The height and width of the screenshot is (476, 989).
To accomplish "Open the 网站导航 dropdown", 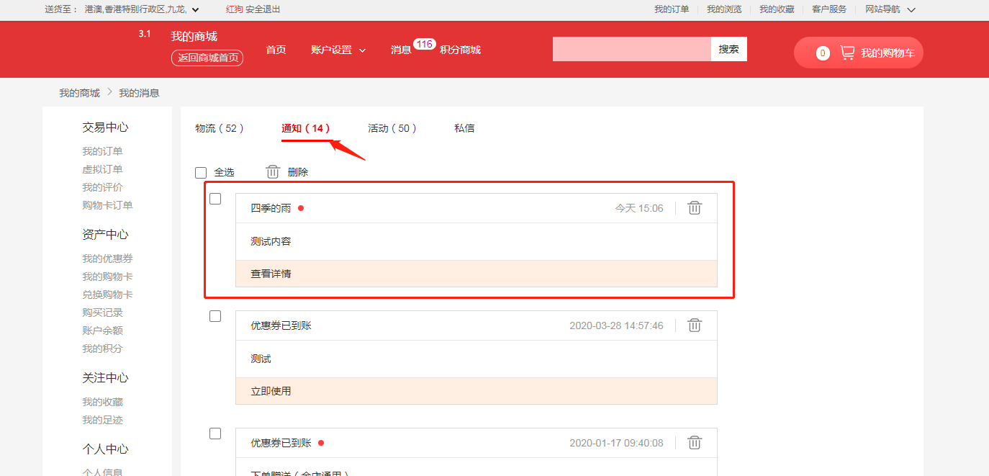I will pos(911,9).
